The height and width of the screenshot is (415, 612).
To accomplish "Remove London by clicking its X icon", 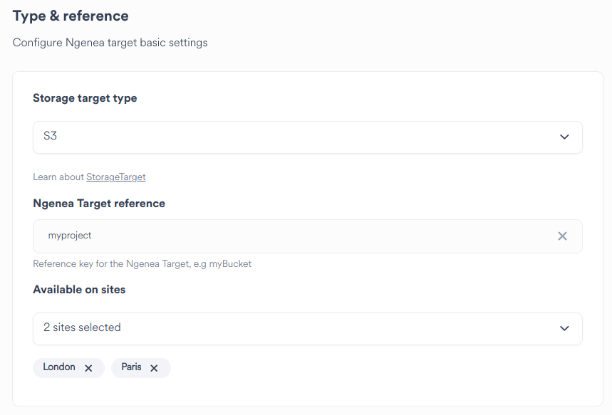I will pyautogui.click(x=88, y=368).
